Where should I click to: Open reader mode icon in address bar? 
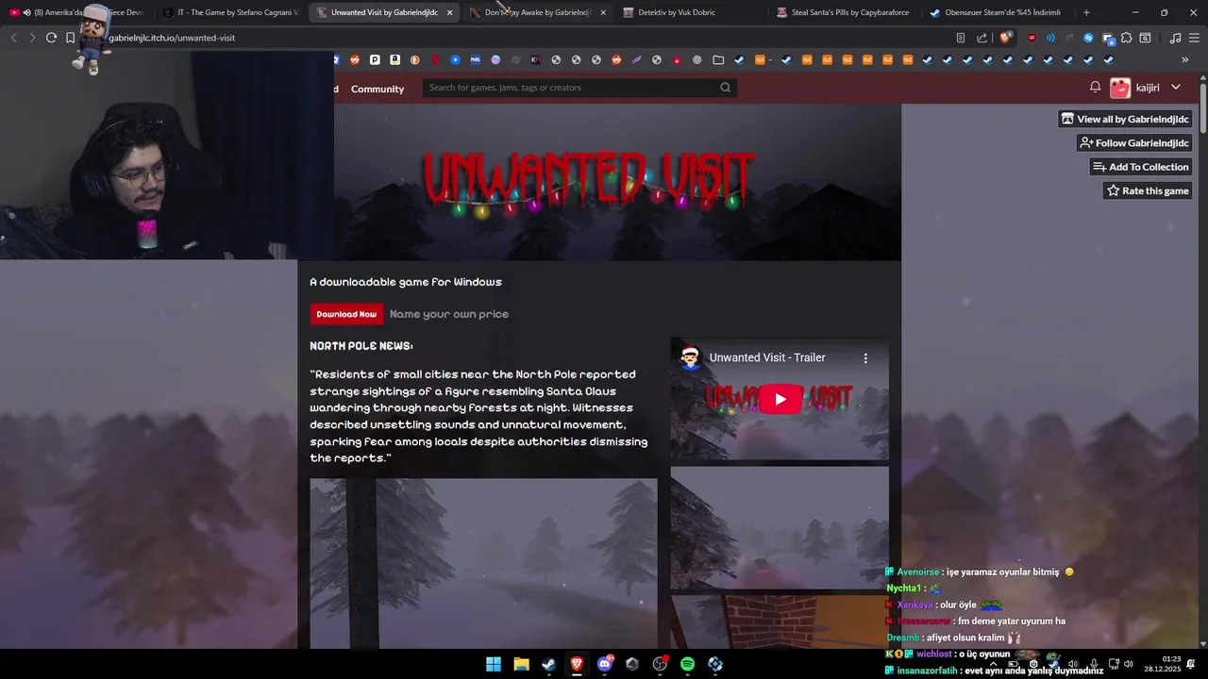pos(961,38)
